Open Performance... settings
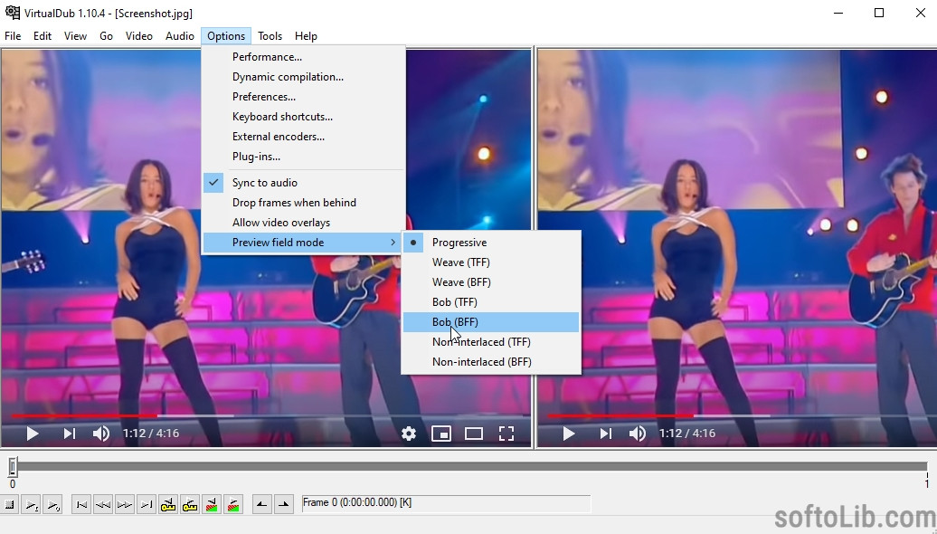937x534 pixels. point(304,57)
